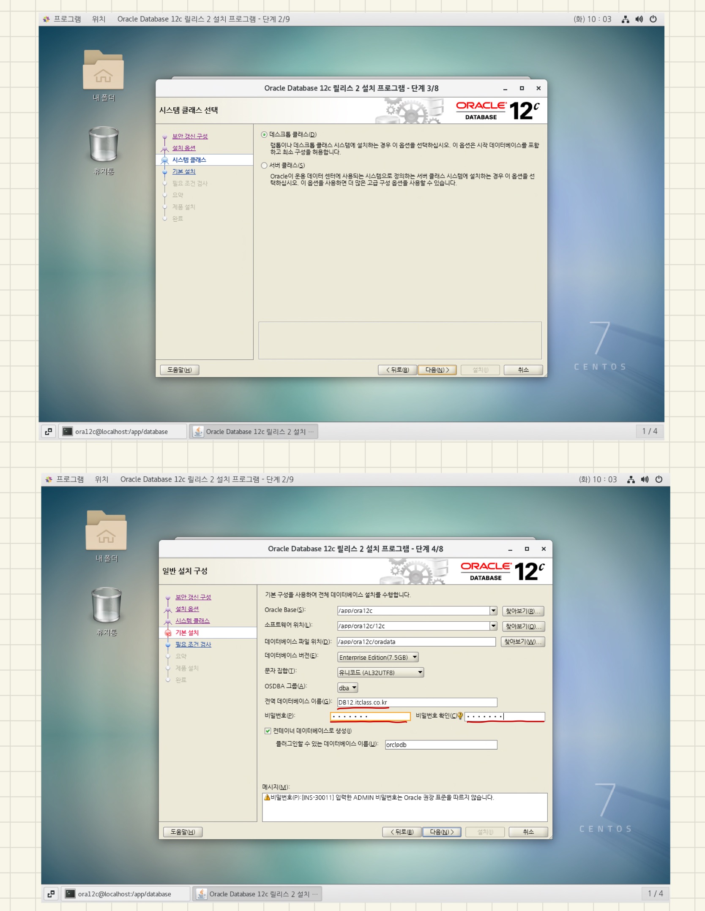Screen dimensions: 705x911
Task: Click 비밀번호 확인(C) password field
Action: pos(505,716)
